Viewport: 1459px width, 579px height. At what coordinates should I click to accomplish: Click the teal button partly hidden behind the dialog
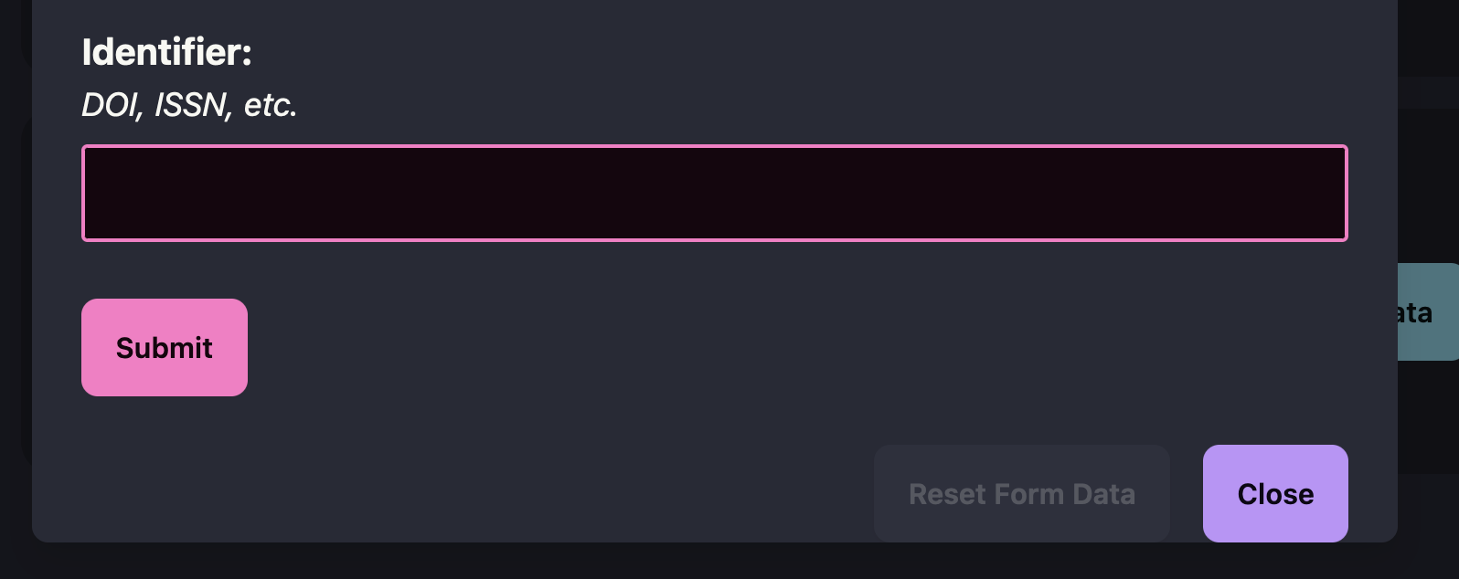point(1428,312)
